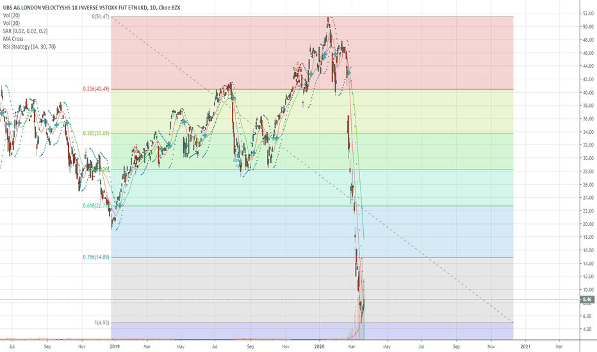The height and width of the screenshot is (352, 597).
Task: Click the 50.00 price axis label
Action: (588, 27)
